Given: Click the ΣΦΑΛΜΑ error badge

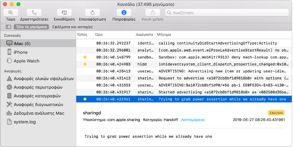Looking at the screenshot, I should (276, 113).
